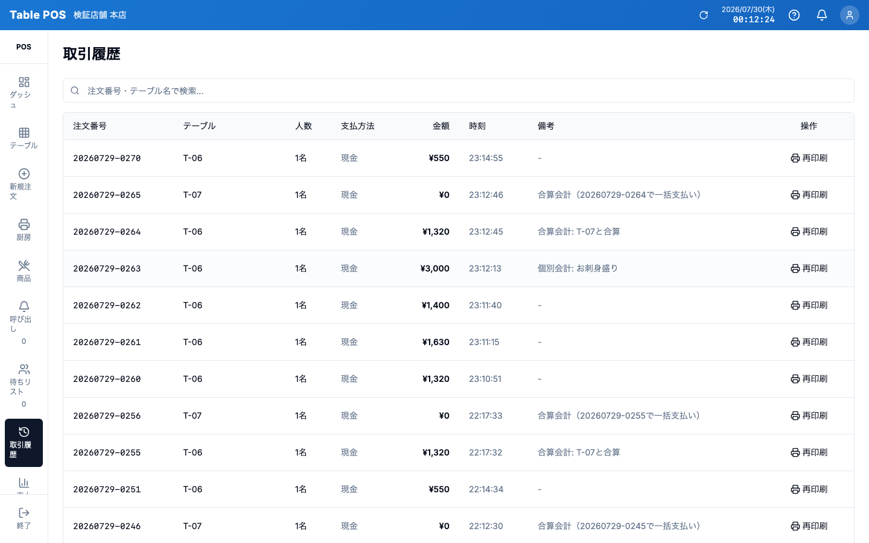Open the user account avatar
Image resolution: width=869 pixels, height=543 pixels.
850,15
